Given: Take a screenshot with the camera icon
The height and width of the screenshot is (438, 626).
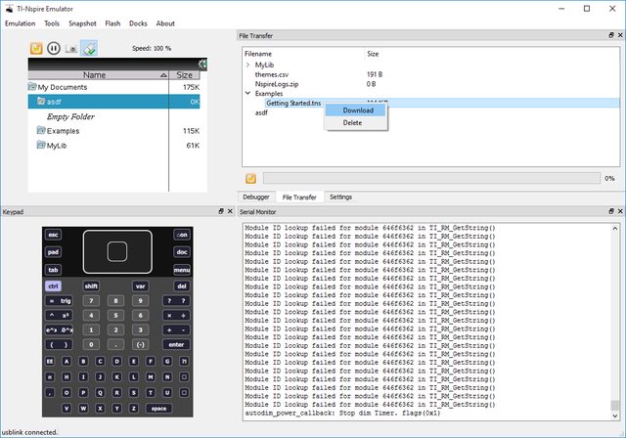Looking at the screenshot, I should tap(71, 49).
